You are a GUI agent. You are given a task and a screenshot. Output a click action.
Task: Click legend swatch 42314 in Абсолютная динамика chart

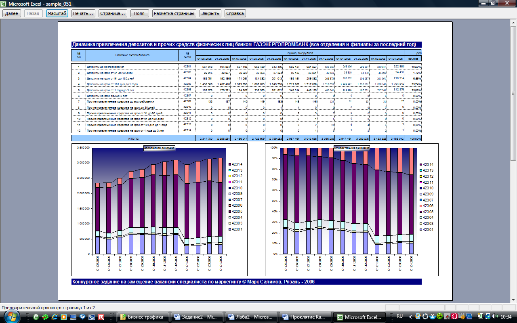coord(229,164)
